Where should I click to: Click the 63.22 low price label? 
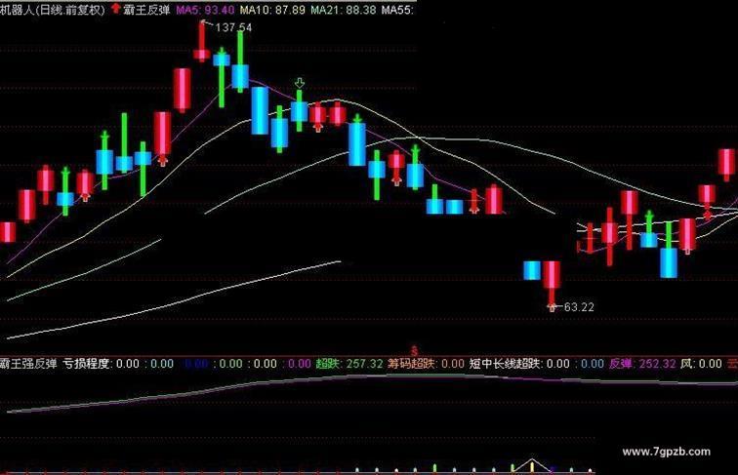tap(579, 307)
